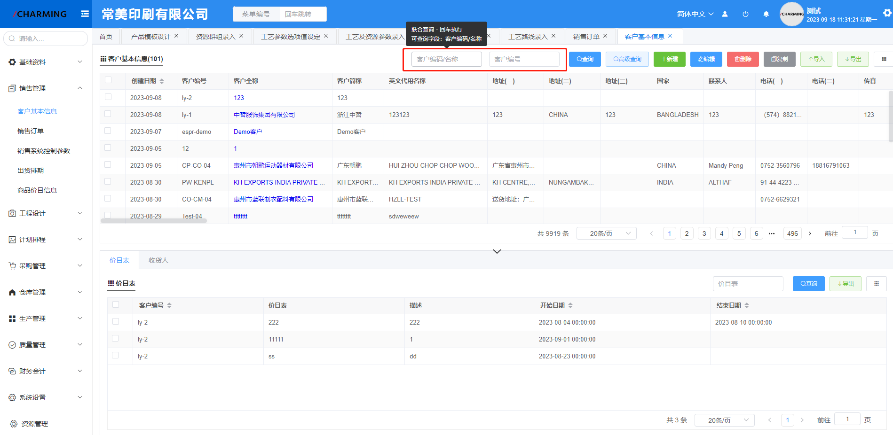Viewport: 893px width, 435px height.
Task: Go to page 496 in pagination
Action: click(x=793, y=233)
